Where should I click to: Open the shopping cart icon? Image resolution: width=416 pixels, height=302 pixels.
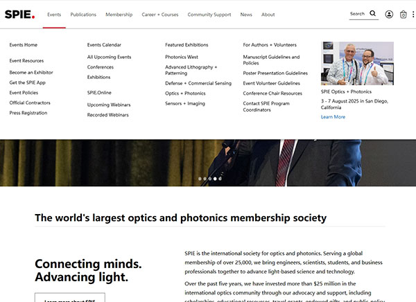(404, 15)
